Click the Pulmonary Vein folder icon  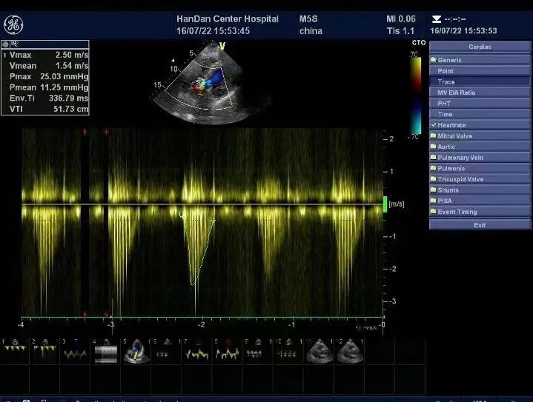(x=434, y=158)
